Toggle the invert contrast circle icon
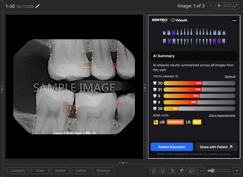Viewport: 243px width, 177px height. click(182, 171)
